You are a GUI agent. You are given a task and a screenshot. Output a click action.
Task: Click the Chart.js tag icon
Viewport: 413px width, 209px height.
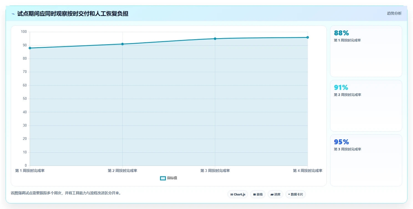(232, 195)
